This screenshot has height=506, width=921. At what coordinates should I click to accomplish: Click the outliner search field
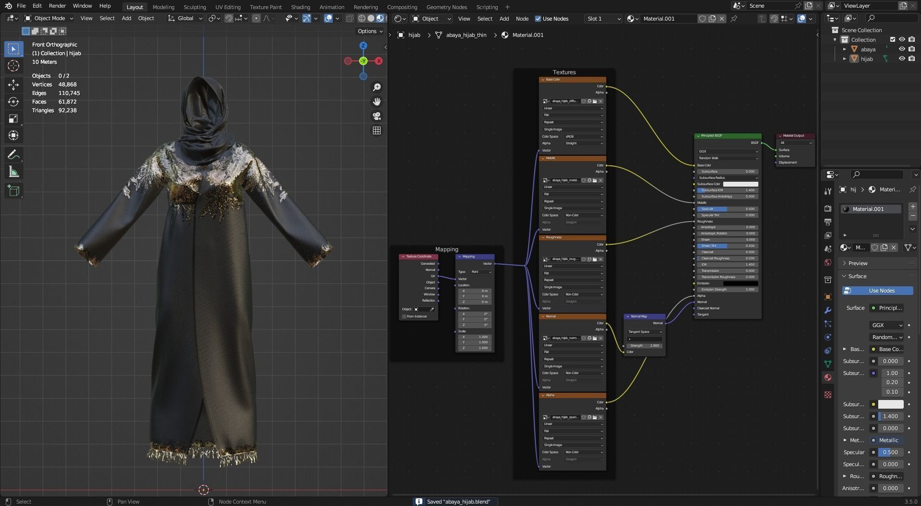pos(891,18)
